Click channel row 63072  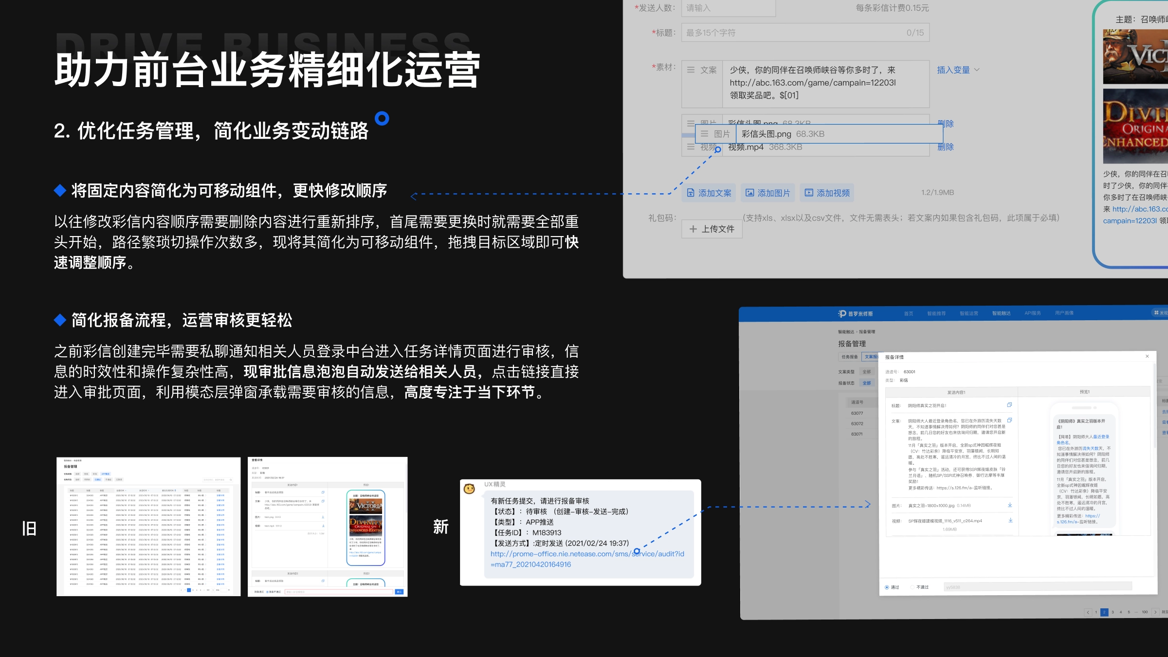click(x=857, y=423)
